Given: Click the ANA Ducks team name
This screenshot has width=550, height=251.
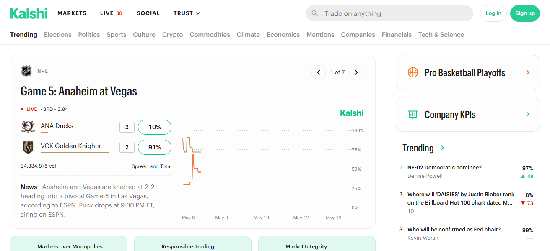Looking at the screenshot, I should 57,126.
